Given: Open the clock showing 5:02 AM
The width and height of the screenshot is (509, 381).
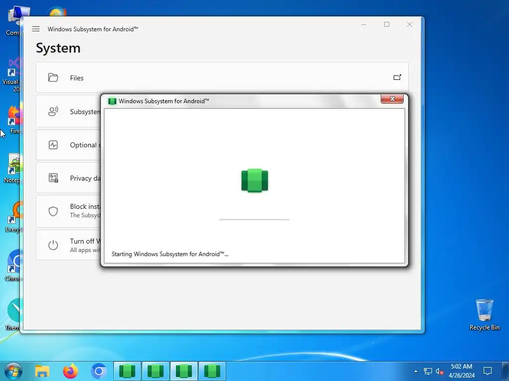Looking at the screenshot, I should (462, 371).
